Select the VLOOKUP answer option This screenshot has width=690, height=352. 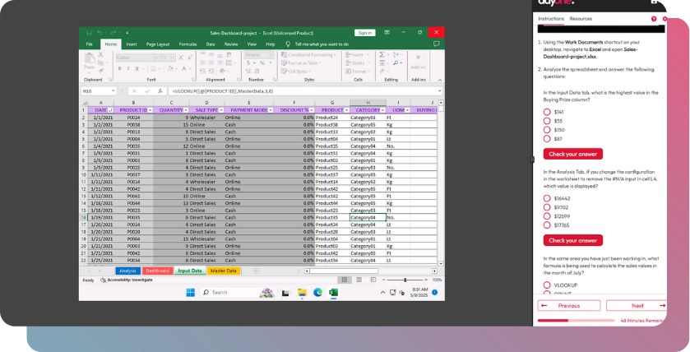tap(547, 285)
